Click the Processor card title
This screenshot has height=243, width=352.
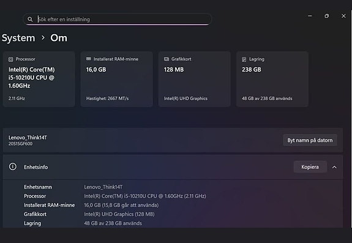25,59
